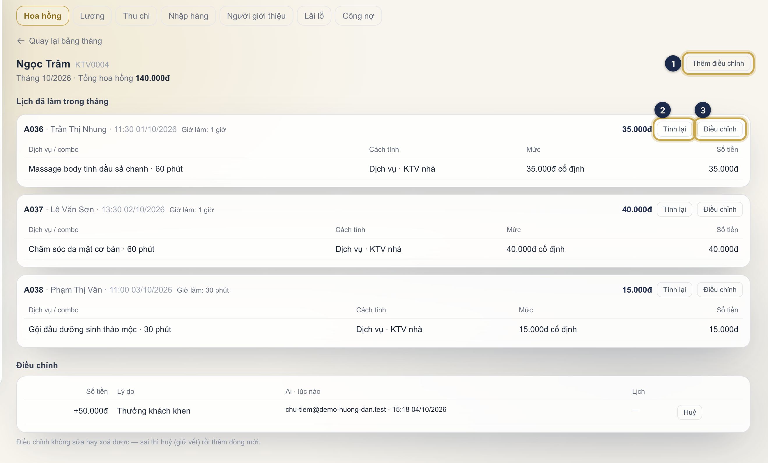
Task: Click Huỷ on the Thưởng khách khen adjustment
Action: pyautogui.click(x=689, y=412)
